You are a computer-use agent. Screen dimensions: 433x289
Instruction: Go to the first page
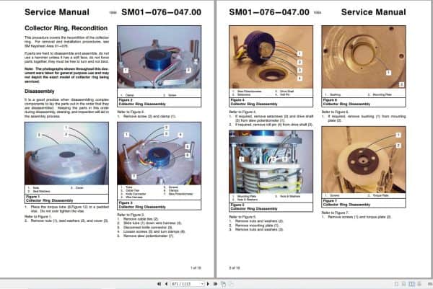tap(159, 284)
